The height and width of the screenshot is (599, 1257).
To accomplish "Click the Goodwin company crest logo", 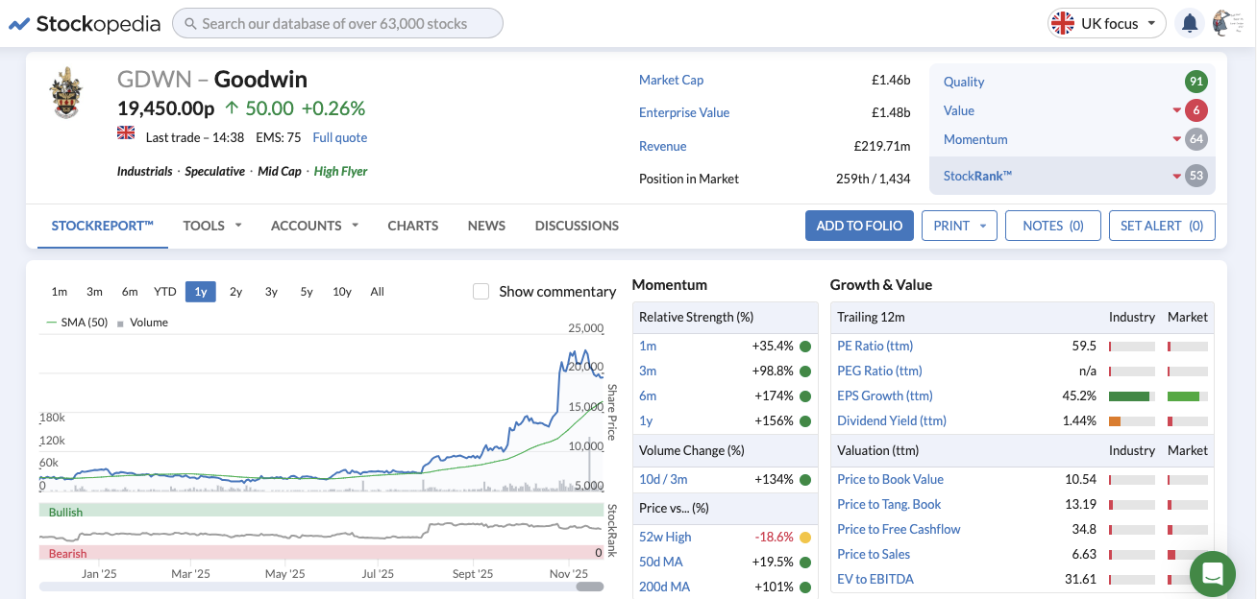I will [66, 93].
